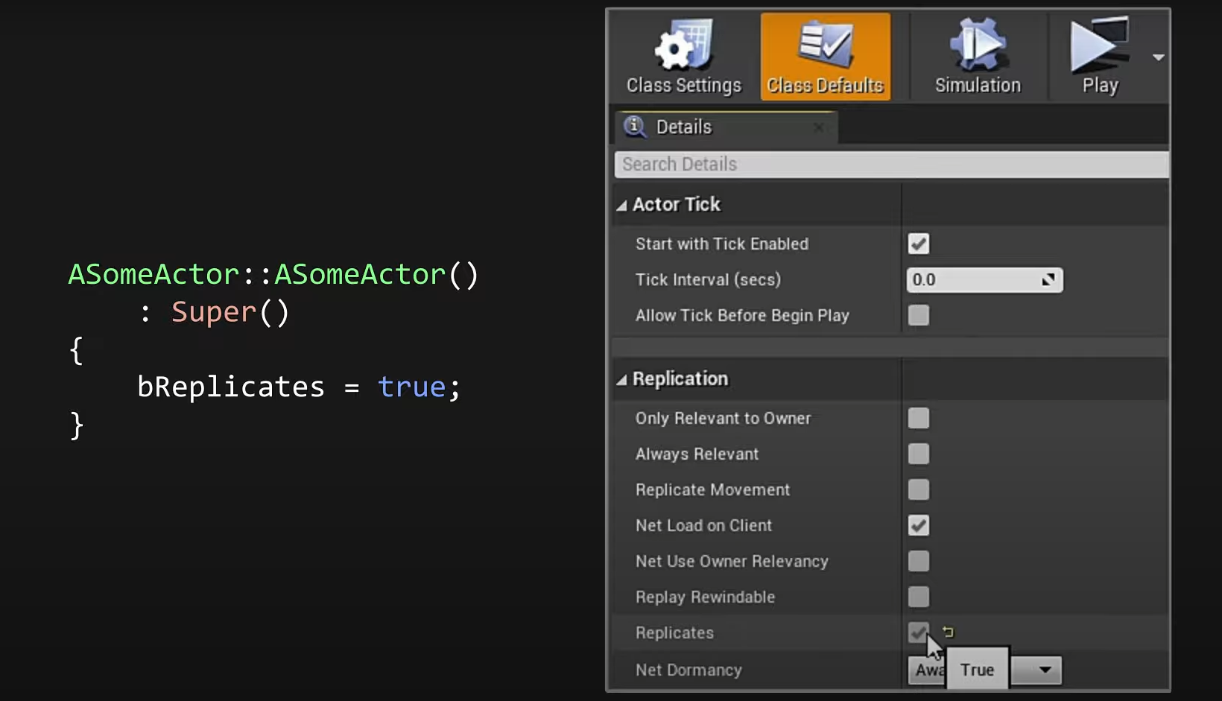Image resolution: width=1222 pixels, height=701 pixels.
Task: Start Simulation from the toolbar
Action: (978, 57)
